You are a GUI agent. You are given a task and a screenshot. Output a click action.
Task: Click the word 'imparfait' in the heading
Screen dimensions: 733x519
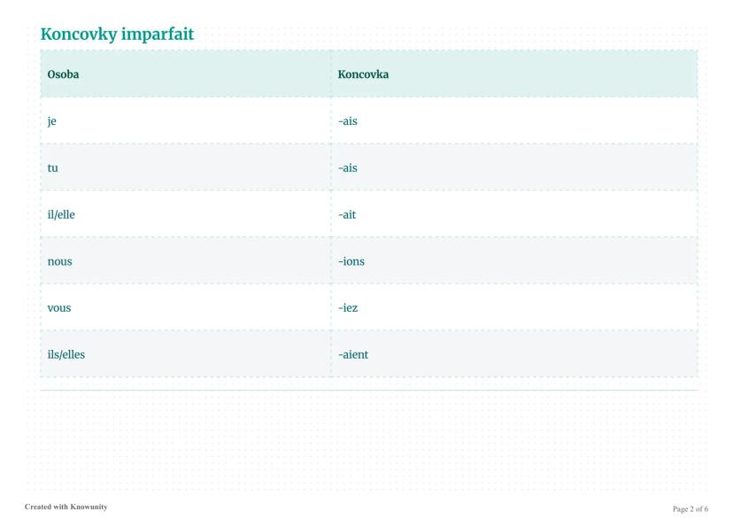[x=158, y=35]
